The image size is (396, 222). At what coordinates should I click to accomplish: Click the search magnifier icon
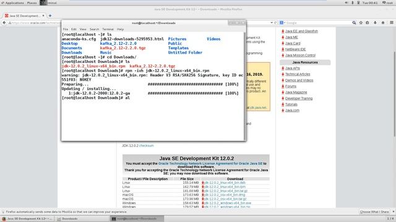pos(354,23)
